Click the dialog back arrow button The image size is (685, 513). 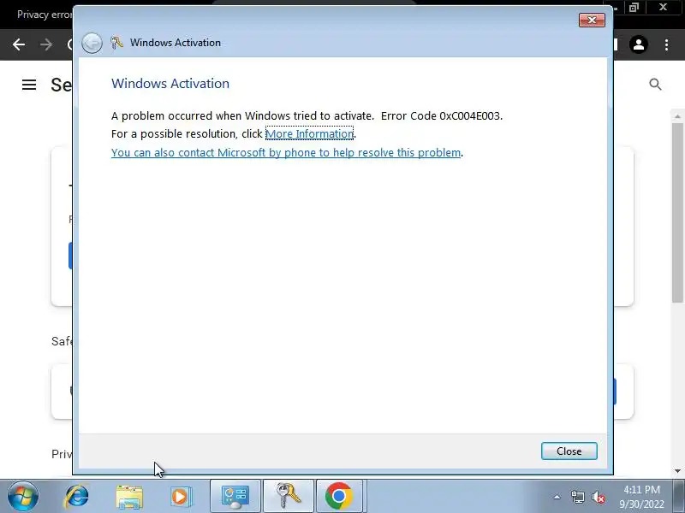click(x=92, y=43)
